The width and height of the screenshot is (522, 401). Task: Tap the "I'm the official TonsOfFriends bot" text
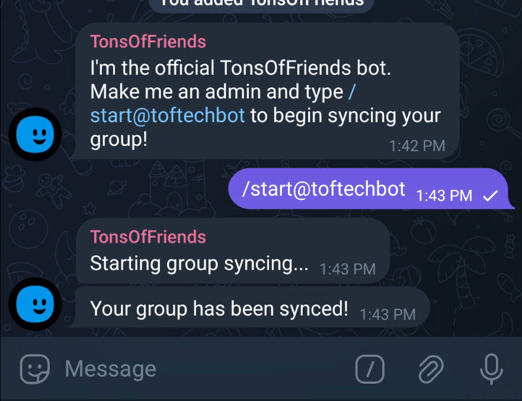tap(241, 68)
